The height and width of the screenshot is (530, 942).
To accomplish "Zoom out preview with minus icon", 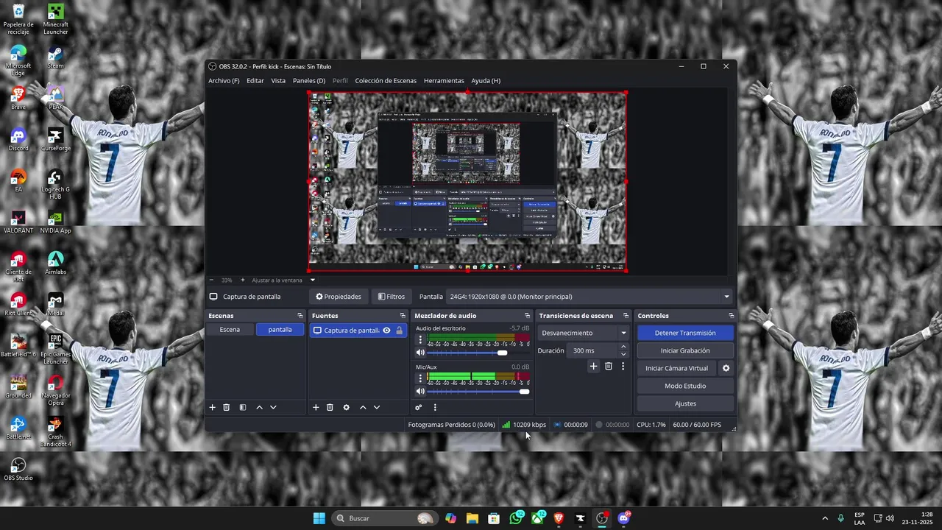I will pos(212,280).
